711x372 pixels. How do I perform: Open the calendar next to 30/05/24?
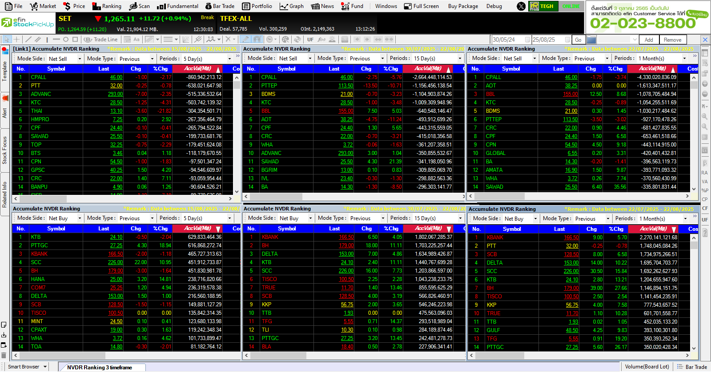point(527,40)
